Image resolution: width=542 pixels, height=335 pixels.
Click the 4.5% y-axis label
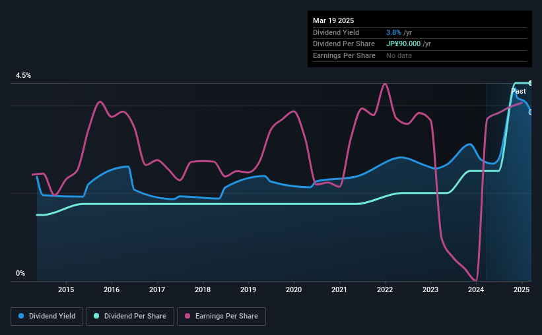[24, 75]
